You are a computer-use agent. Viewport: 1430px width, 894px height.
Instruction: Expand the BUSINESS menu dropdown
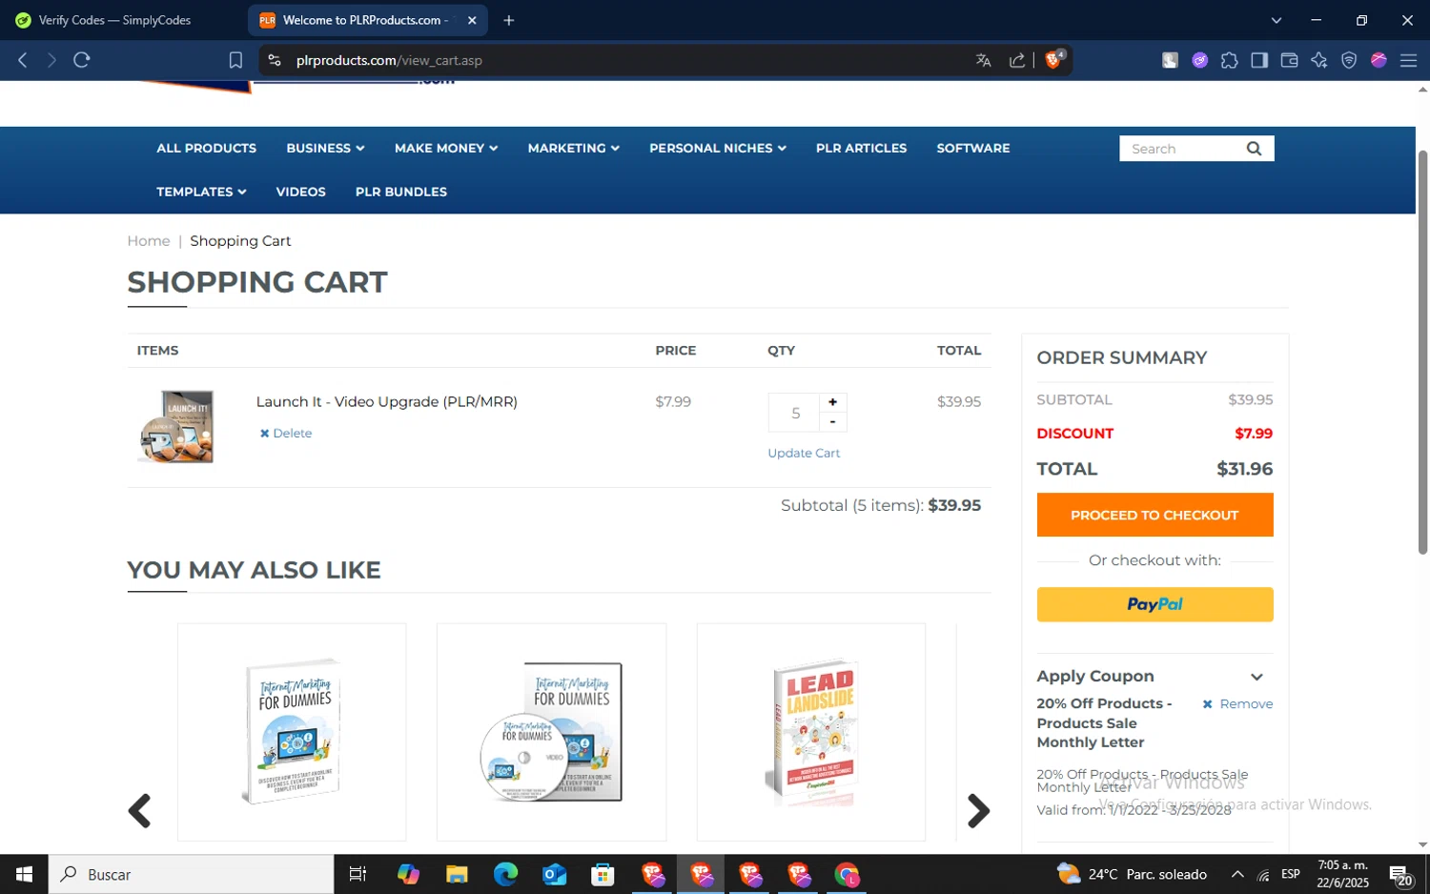tap(325, 149)
